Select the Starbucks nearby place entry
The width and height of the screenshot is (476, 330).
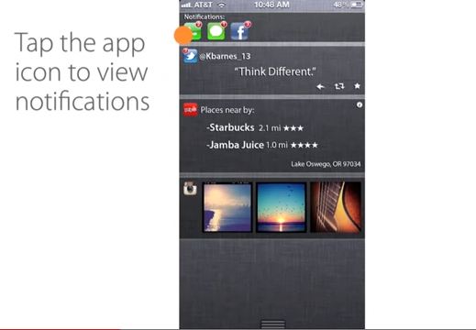255,127
